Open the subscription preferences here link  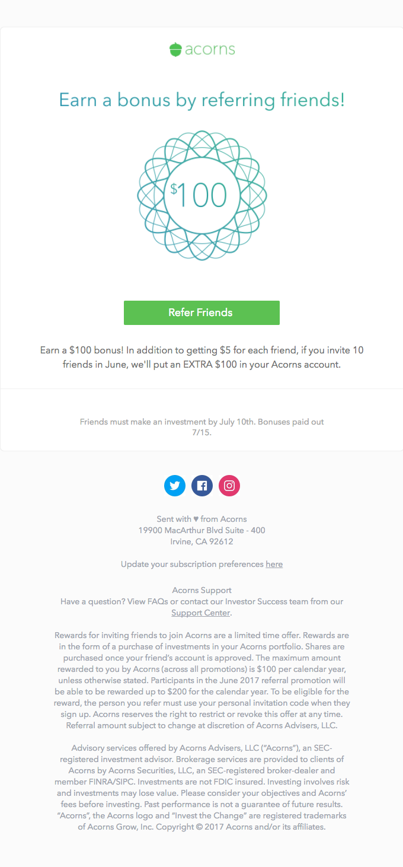pyautogui.click(x=274, y=564)
